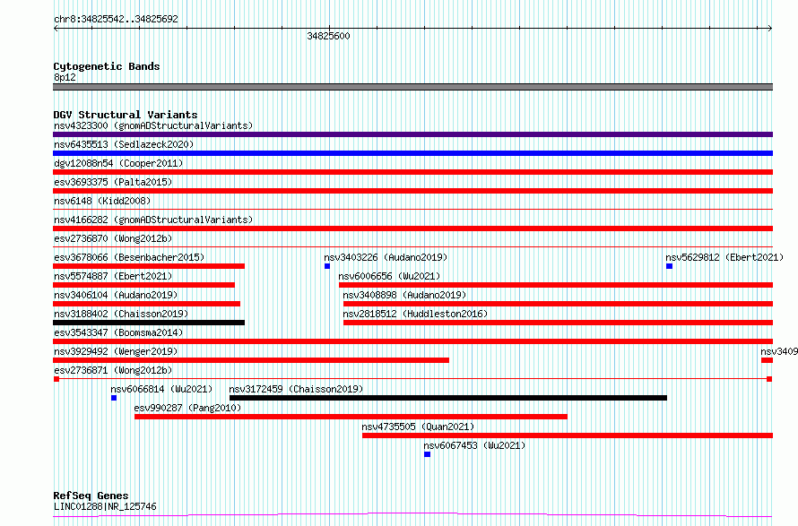
Task: Open nsv5629812 (Ebert2021) label
Action: click(x=724, y=257)
